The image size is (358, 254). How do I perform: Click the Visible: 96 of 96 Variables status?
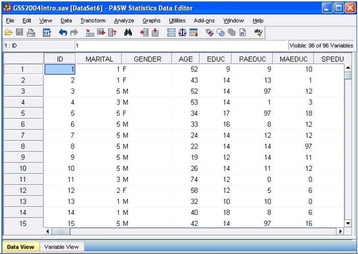tap(321, 46)
